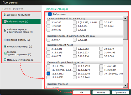This screenshot has width=131, height=95.
Task: Open the Почтовые системы (0) group
Action: [19, 40]
